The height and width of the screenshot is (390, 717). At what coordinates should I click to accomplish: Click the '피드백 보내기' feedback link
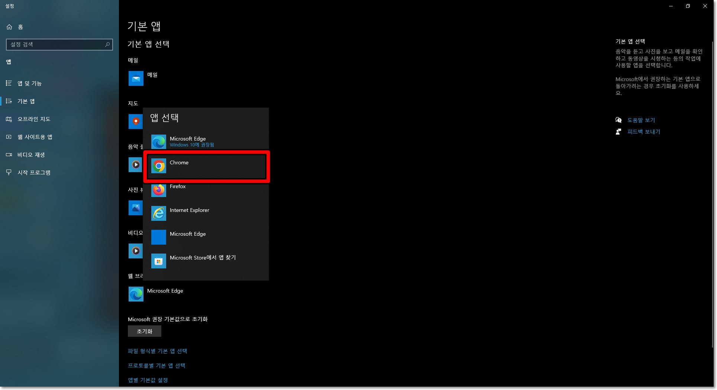tap(644, 132)
